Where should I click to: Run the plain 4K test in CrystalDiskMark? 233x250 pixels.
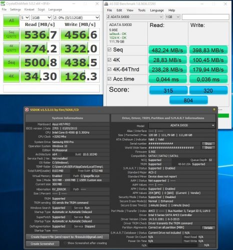[x=12, y=76]
